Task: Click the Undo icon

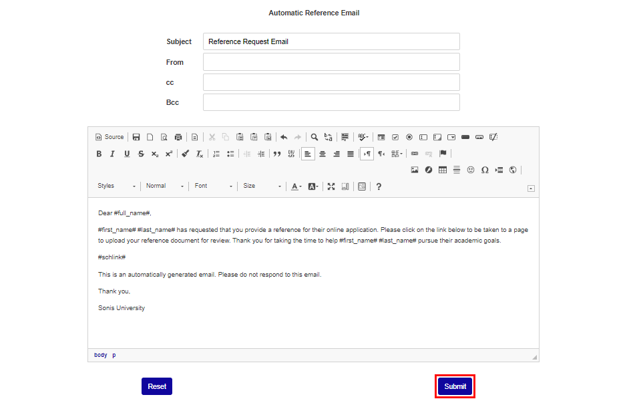Action: coord(284,137)
